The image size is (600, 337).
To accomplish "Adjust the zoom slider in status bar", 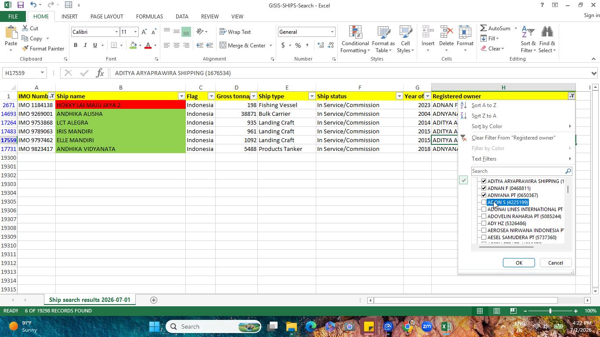I will click(550, 311).
